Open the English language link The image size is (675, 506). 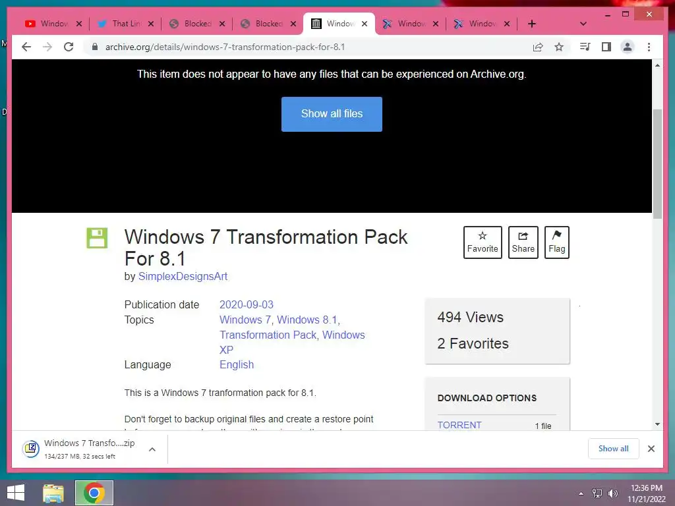click(237, 364)
